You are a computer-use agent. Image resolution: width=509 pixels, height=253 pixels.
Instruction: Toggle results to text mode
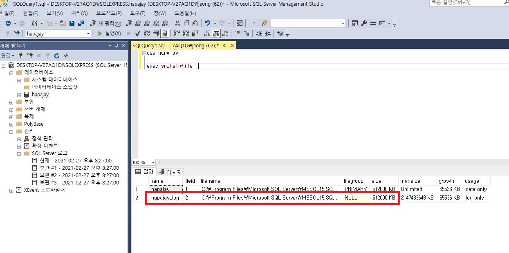(x=207, y=33)
